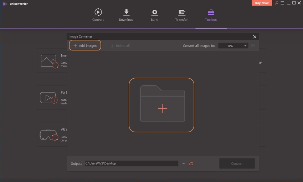The width and height of the screenshot is (303, 182).
Task: Click the Buy Now button
Action: click(x=262, y=3)
